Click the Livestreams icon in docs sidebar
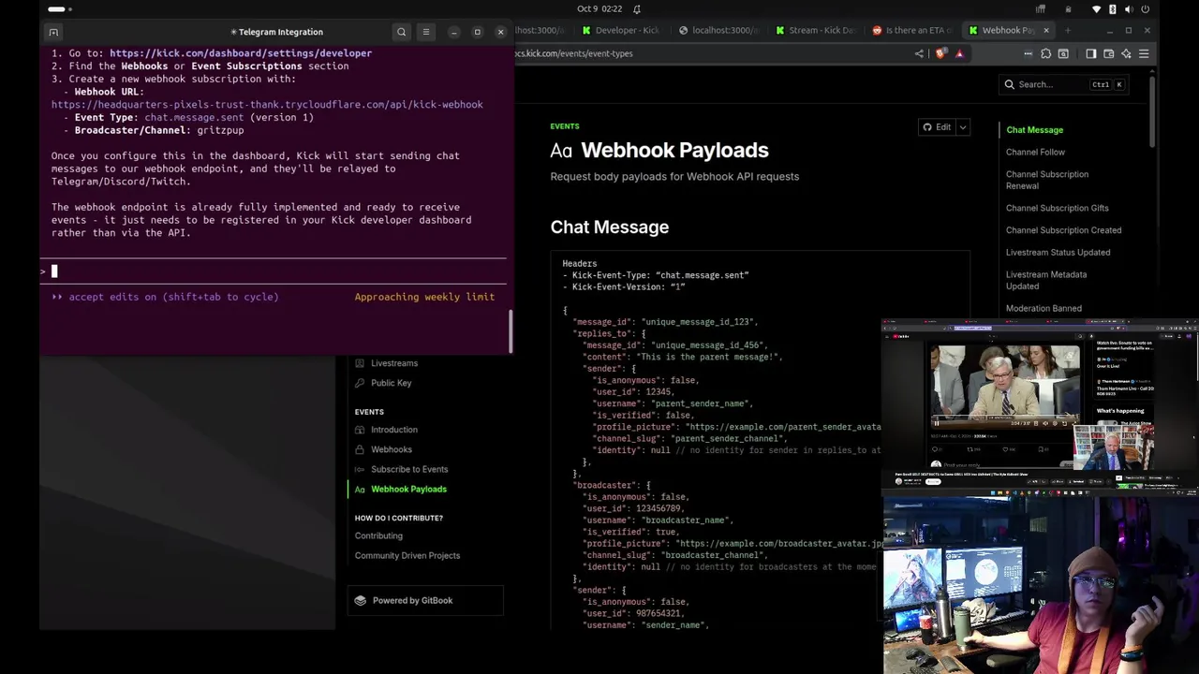This screenshot has width=1199, height=674. [x=360, y=363]
